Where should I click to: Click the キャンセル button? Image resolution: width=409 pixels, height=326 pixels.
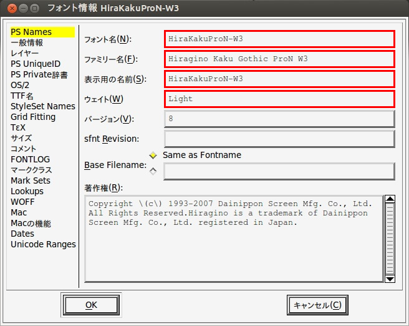pos(317,305)
